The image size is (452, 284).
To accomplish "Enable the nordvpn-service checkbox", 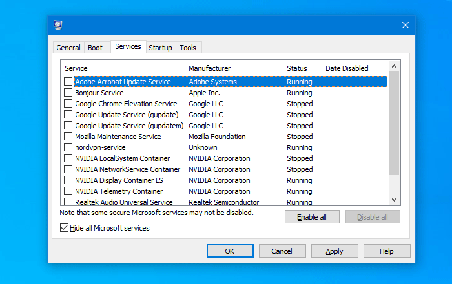I will pyautogui.click(x=68, y=147).
